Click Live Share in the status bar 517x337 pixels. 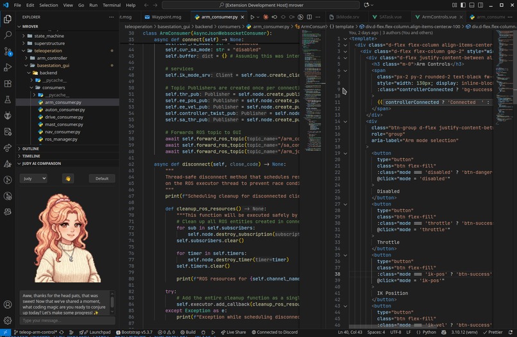pos(233,333)
